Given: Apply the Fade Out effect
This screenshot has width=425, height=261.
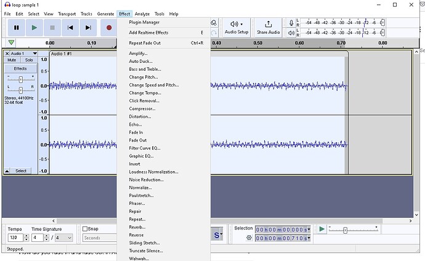Looking at the screenshot, I should [164, 140].
